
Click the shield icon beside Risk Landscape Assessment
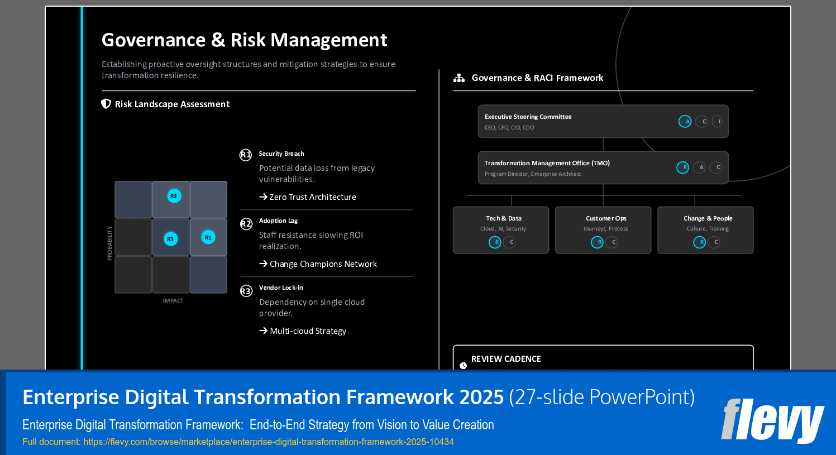pyautogui.click(x=106, y=103)
